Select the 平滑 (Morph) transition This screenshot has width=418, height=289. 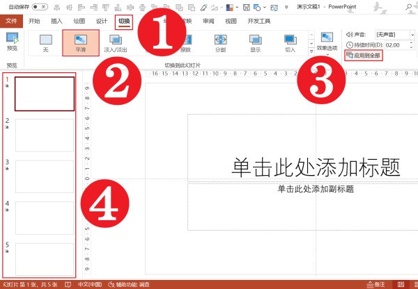click(x=80, y=42)
